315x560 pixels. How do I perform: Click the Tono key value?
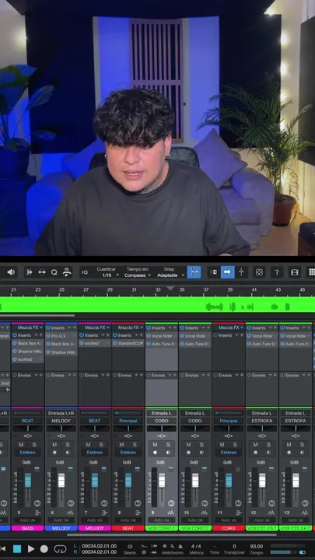point(215,547)
